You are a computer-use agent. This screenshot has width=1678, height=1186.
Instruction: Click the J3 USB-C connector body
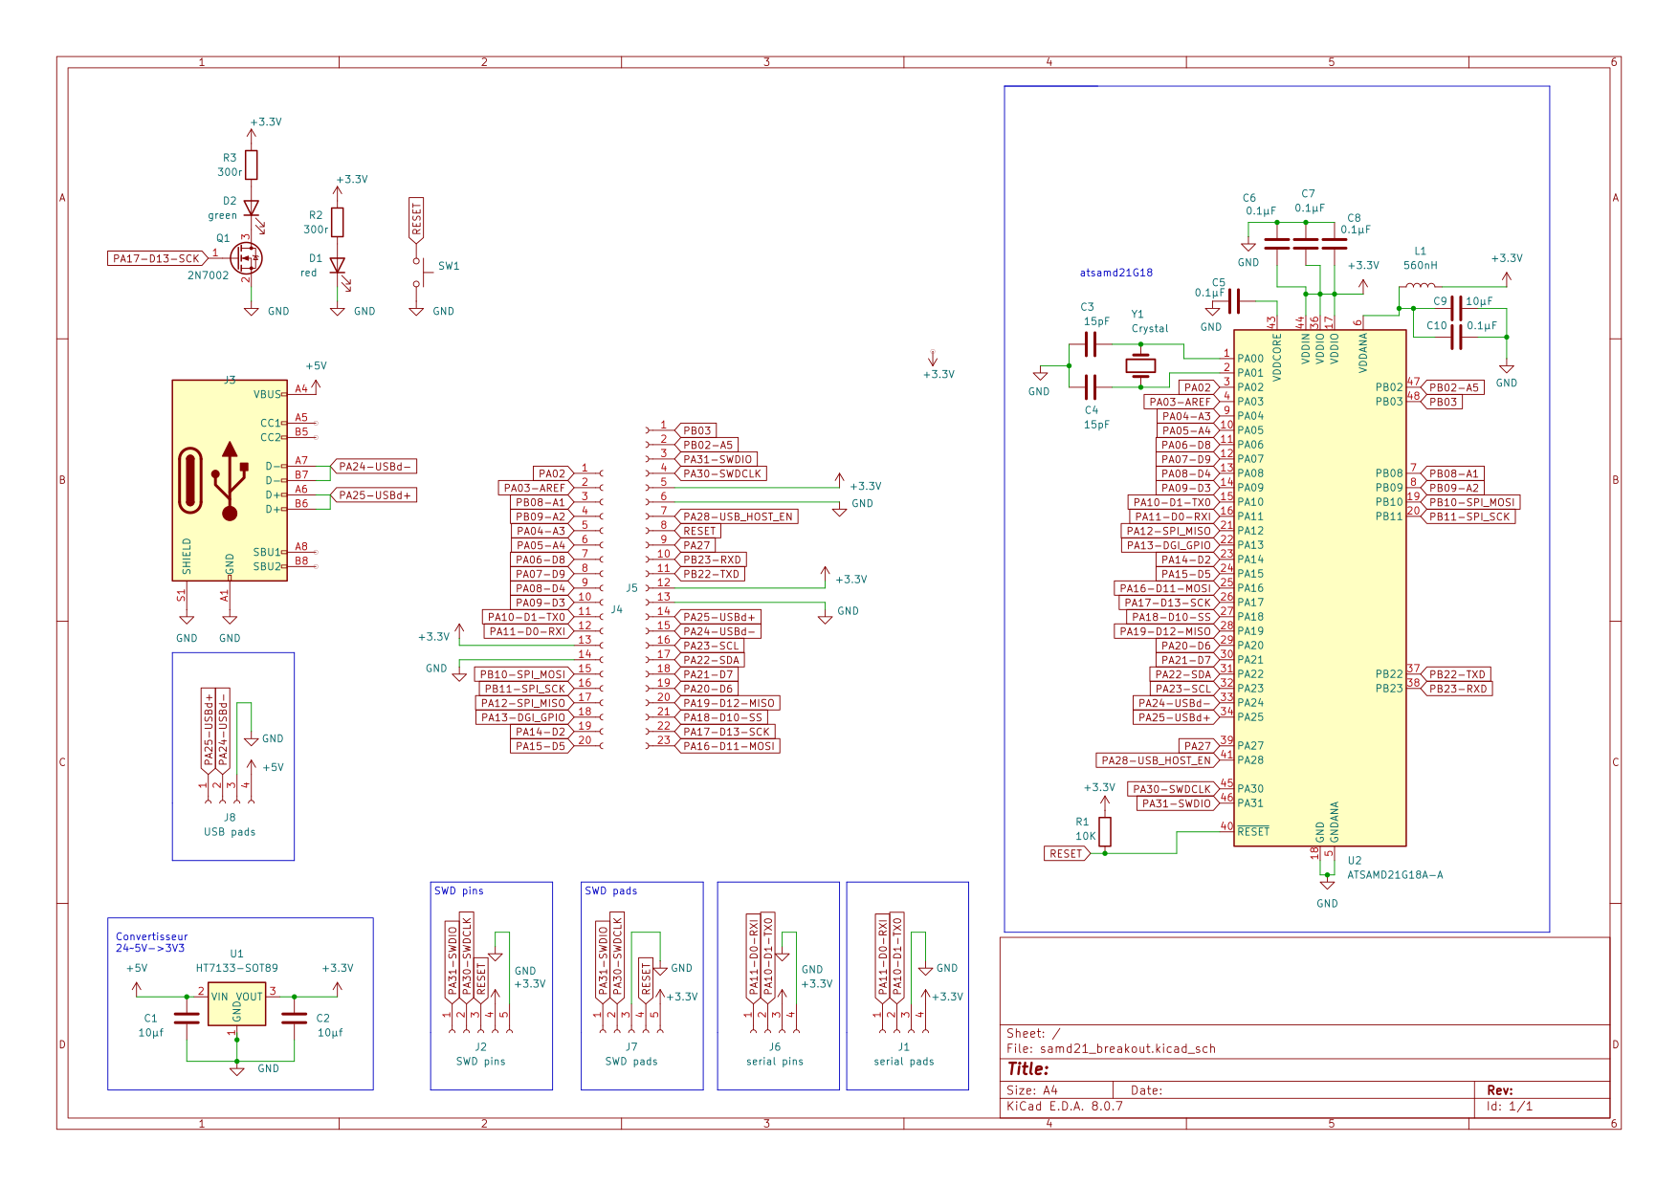tap(230, 480)
